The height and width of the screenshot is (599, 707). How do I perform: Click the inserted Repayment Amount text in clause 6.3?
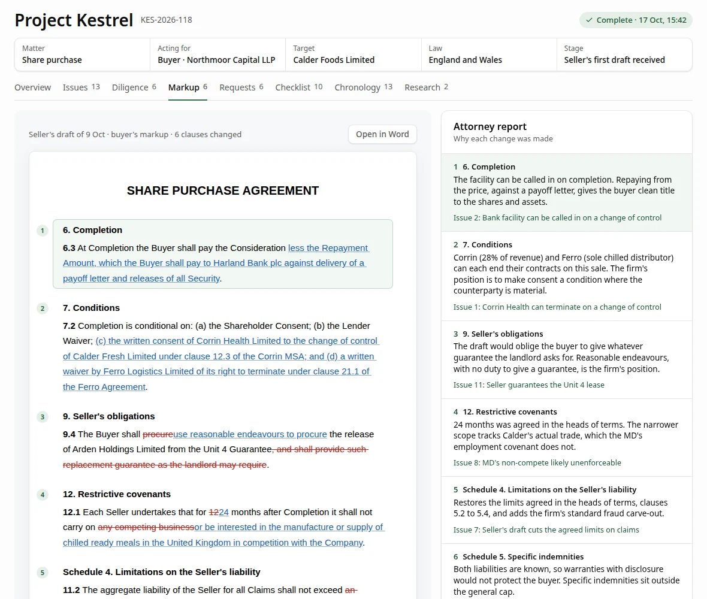(x=216, y=263)
